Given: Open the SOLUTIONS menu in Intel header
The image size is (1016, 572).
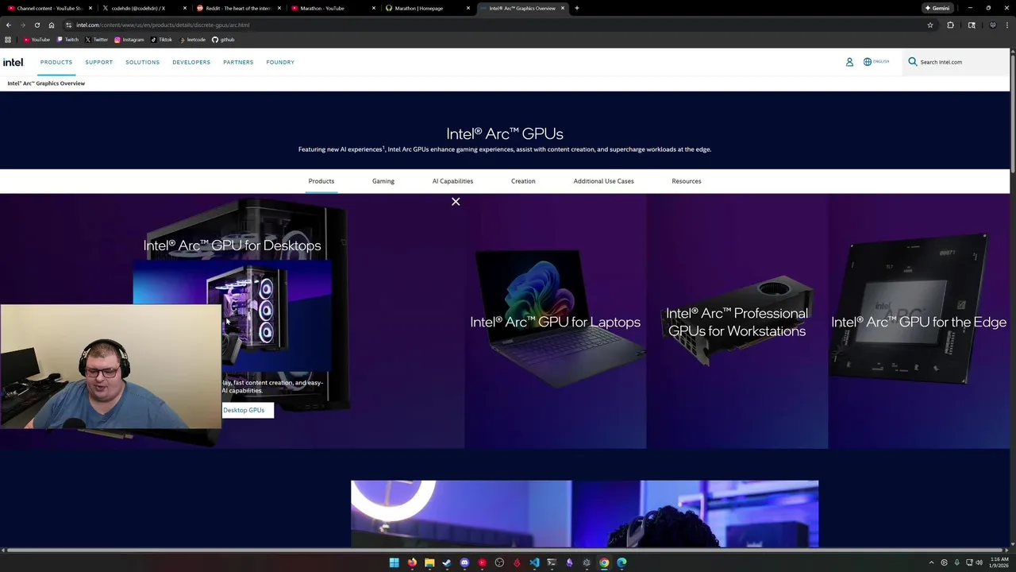Looking at the screenshot, I should coord(143,62).
